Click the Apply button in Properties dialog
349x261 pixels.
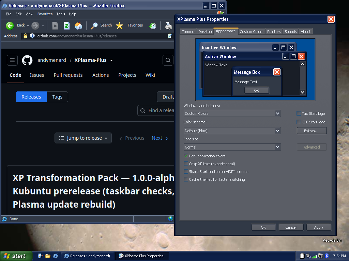[x=319, y=227]
